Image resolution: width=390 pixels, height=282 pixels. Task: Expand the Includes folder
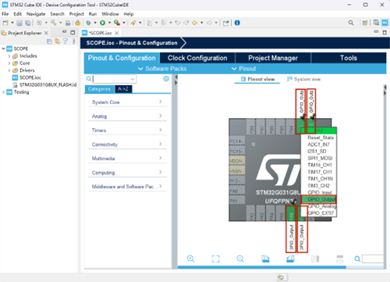(x=9, y=56)
